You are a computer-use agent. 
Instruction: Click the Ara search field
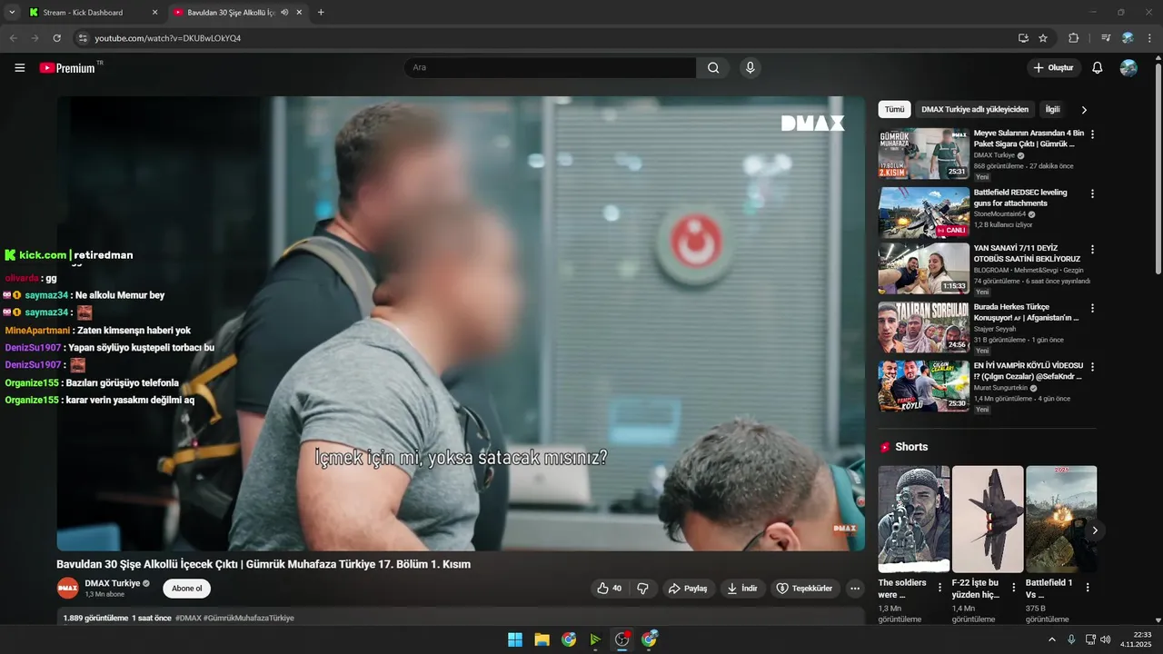tap(550, 67)
